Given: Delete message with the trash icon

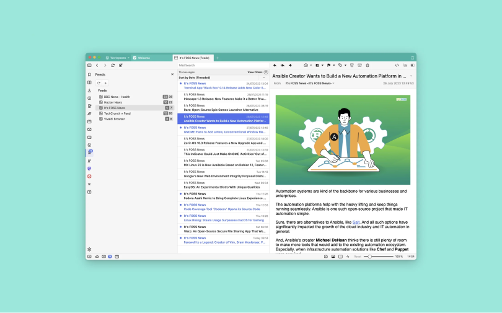Looking at the screenshot, I should (368, 65).
